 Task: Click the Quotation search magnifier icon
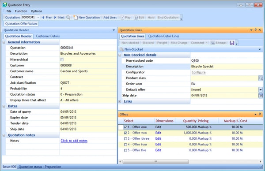tap(68, 17)
